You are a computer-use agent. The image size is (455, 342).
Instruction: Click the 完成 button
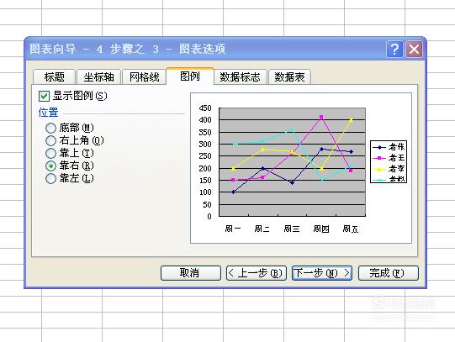389,273
